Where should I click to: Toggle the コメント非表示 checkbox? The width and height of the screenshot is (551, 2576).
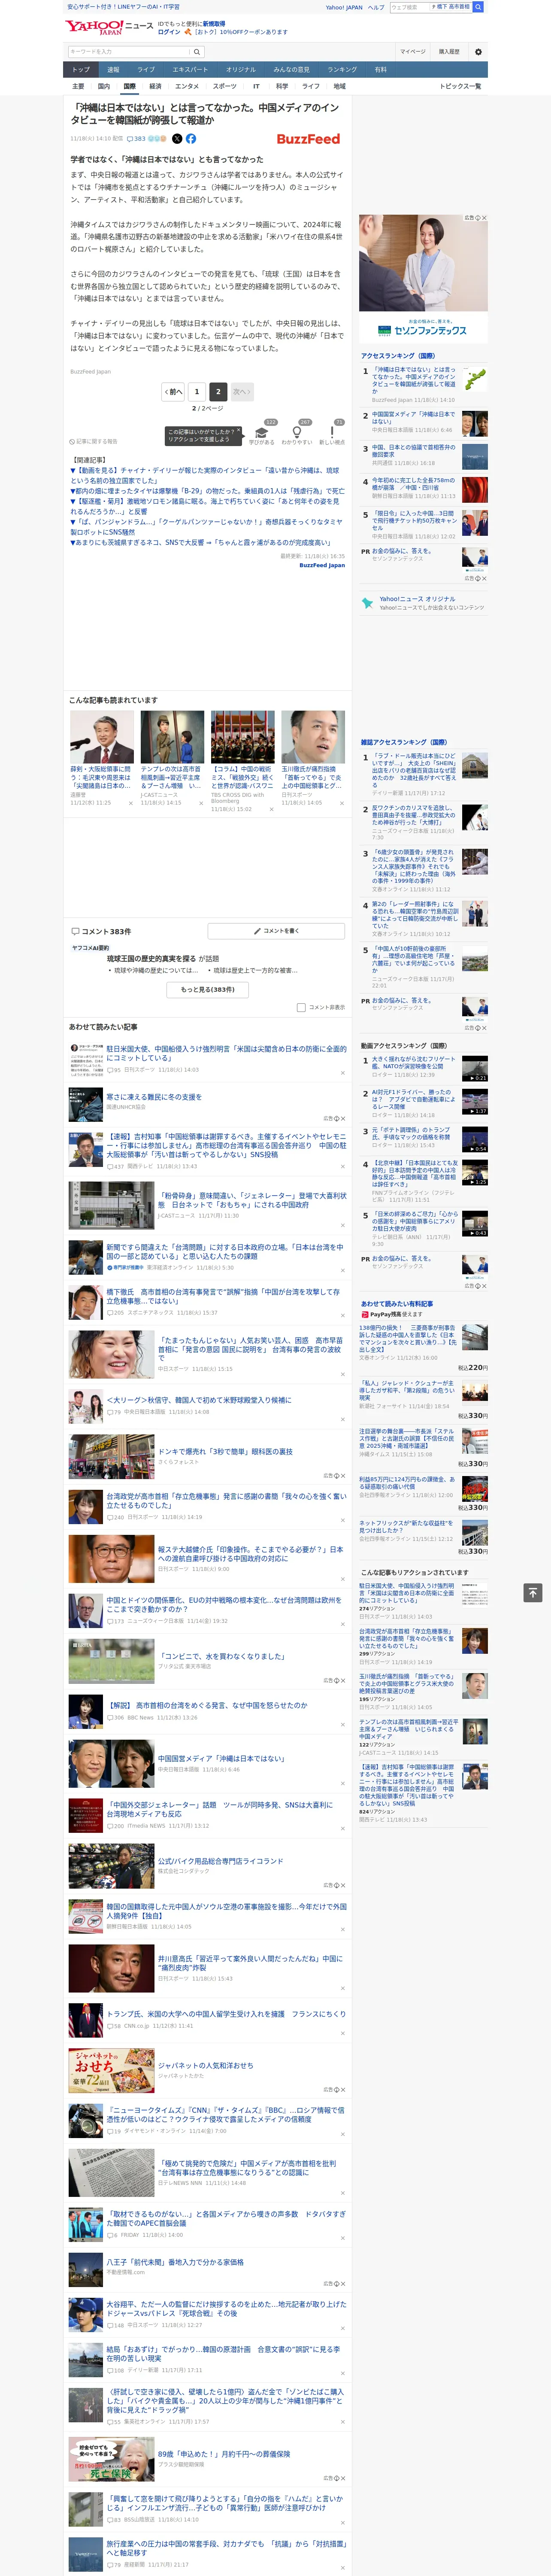pos(301,1007)
